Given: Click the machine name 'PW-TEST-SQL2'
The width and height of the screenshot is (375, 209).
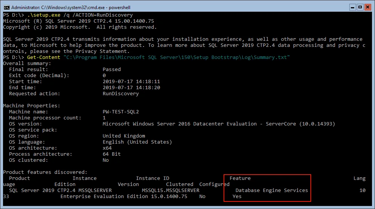Looking at the screenshot, I should point(121,112).
